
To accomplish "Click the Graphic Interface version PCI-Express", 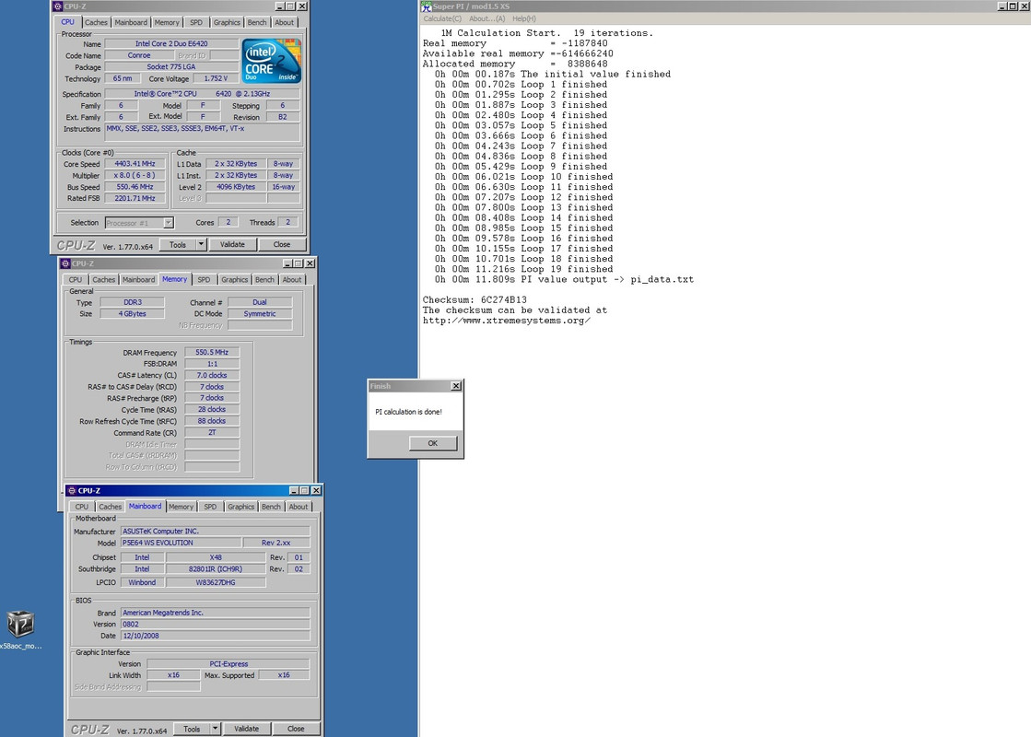I will click(x=228, y=664).
